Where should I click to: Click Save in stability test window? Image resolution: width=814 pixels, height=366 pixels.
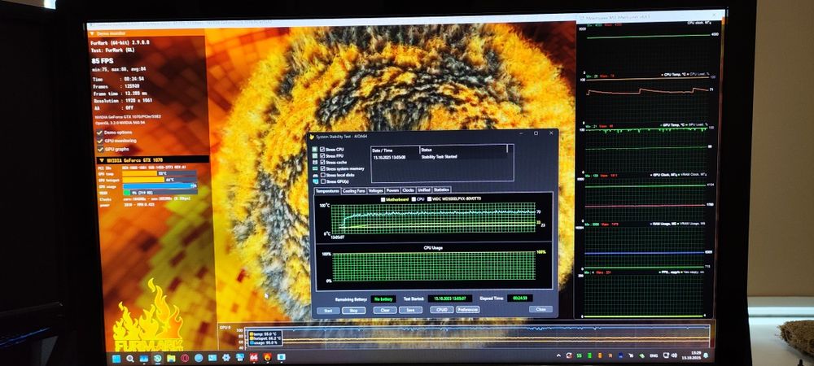pos(410,310)
